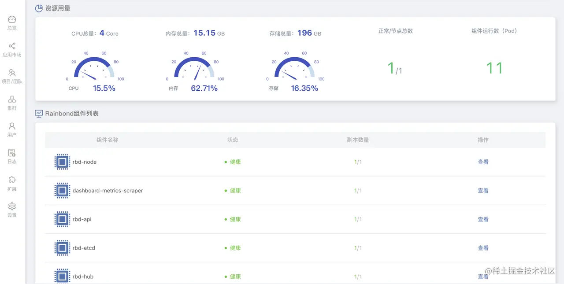
Task: Open the 设置 gear icon
Action: tap(12, 206)
